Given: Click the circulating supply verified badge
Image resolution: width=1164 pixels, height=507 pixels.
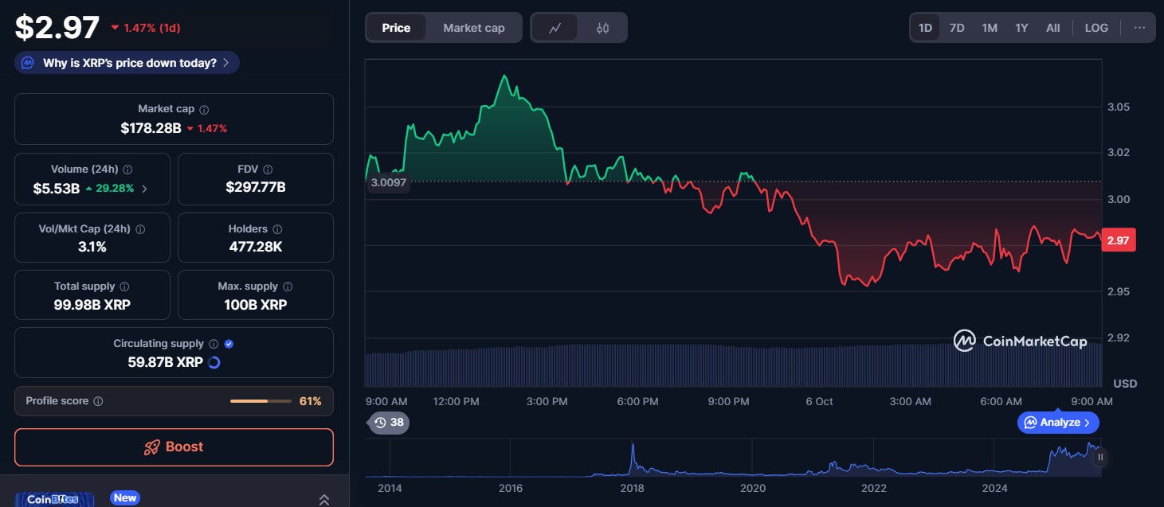Looking at the screenshot, I should pyautogui.click(x=229, y=344).
